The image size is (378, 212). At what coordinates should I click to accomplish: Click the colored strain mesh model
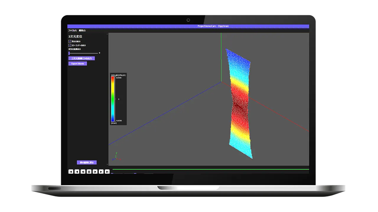(239, 104)
